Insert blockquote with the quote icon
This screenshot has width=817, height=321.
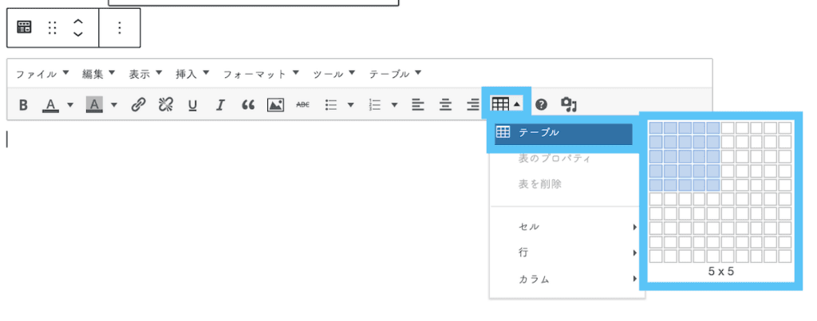pyautogui.click(x=248, y=105)
